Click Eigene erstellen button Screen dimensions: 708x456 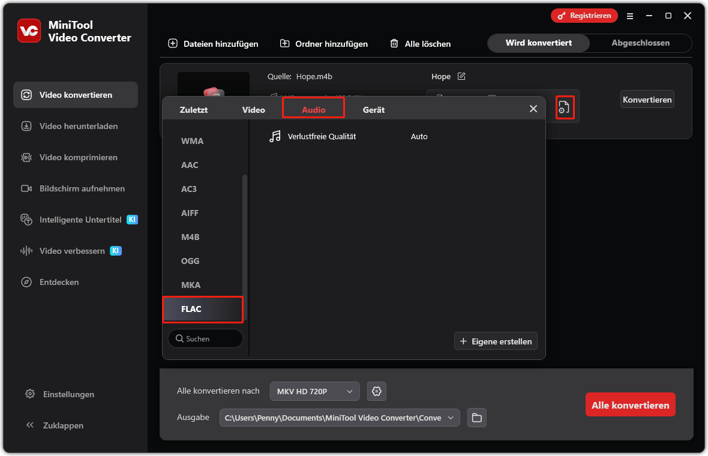496,341
